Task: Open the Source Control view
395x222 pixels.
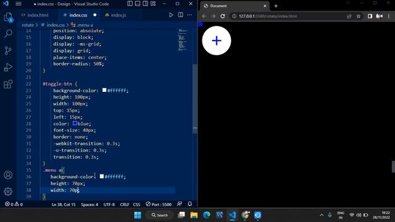Action: click(8, 51)
